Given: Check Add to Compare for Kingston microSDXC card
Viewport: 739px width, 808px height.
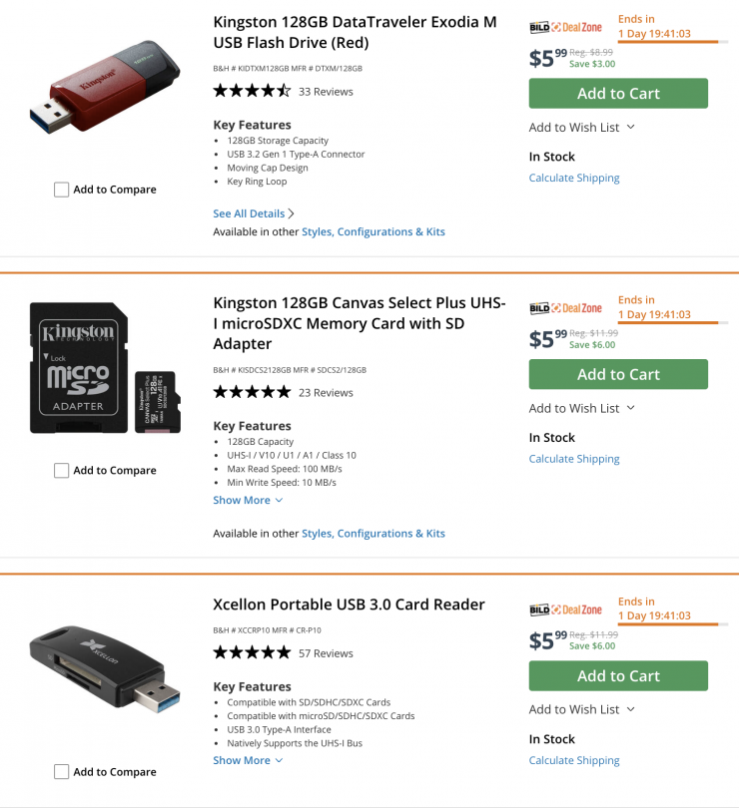Looking at the screenshot, I should (62, 471).
